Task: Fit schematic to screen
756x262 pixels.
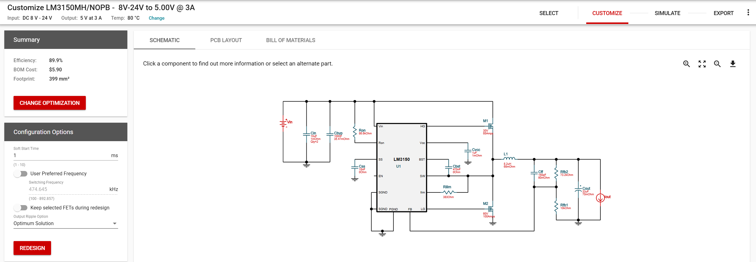Action: pyautogui.click(x=702, y=64)
